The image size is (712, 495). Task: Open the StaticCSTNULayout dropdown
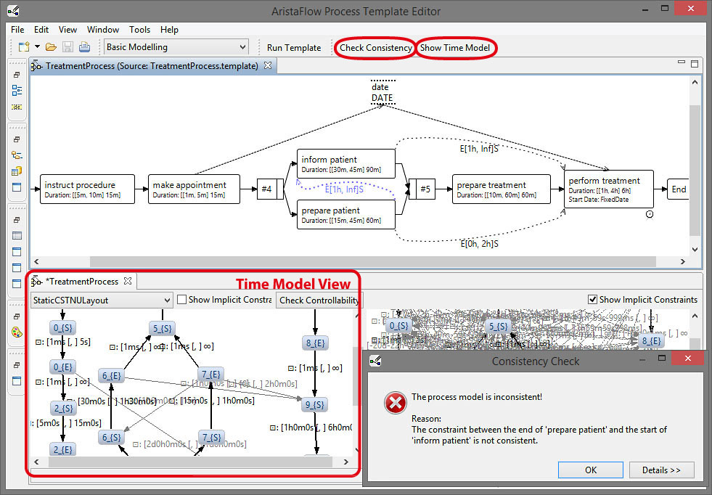[x=102, y=300]
